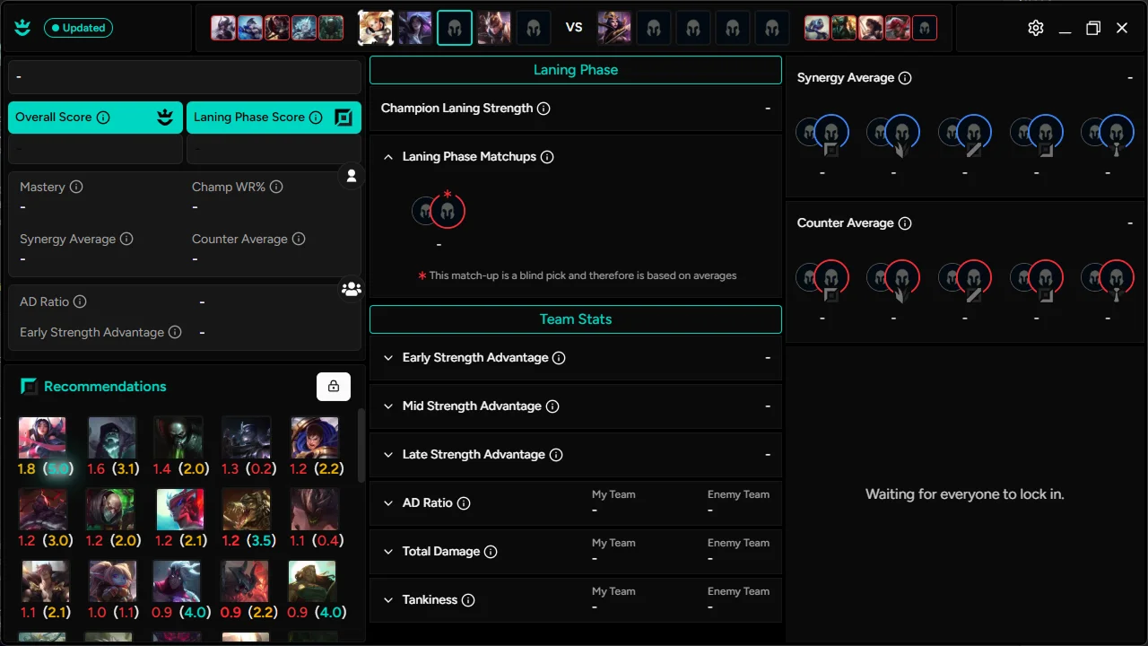
Task: Select Irelia in the Recommendations list
Action: 42,437
